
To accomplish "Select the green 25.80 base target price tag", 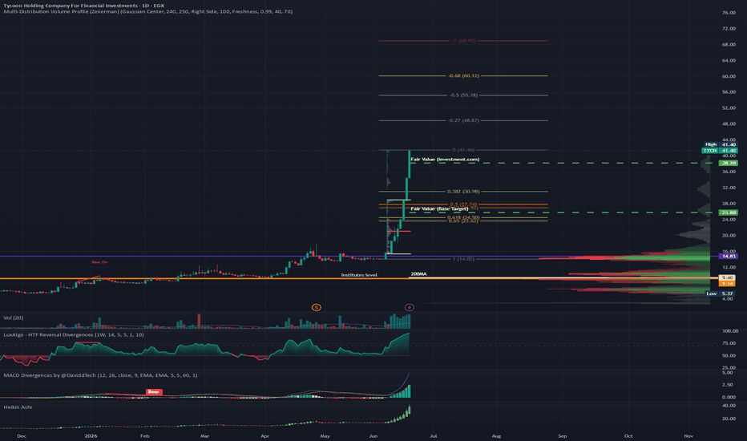I will (729, 212).
